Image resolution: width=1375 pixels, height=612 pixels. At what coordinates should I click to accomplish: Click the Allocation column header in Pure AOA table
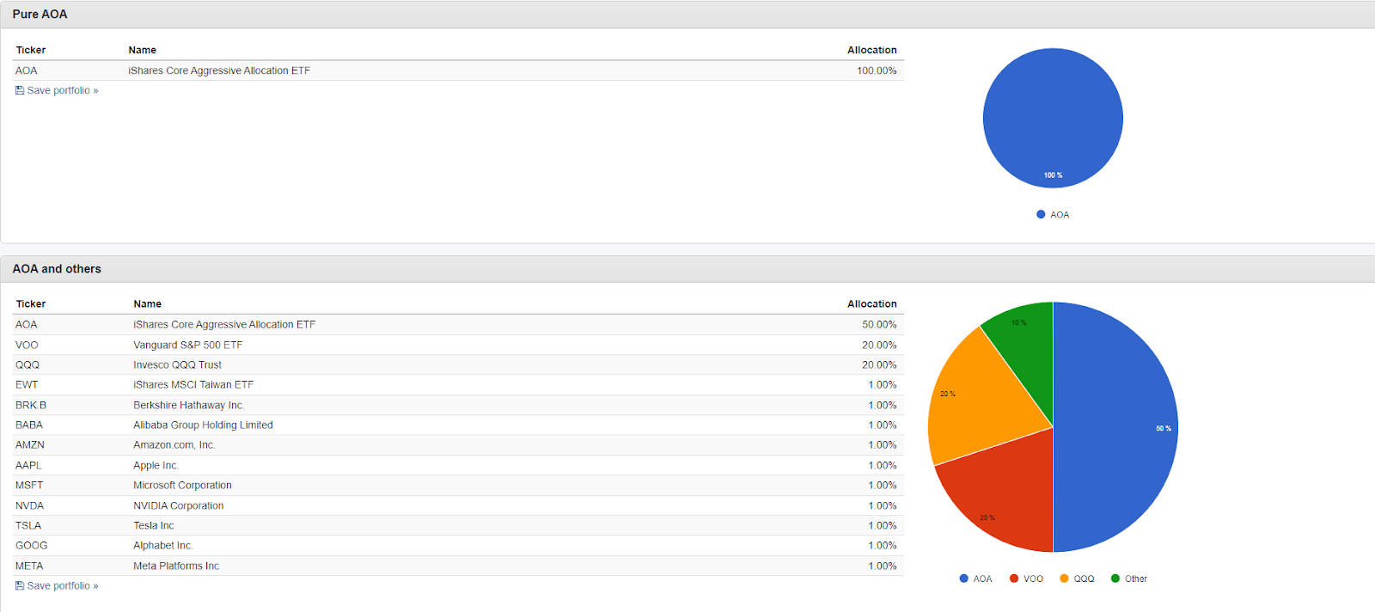click(x=871, y=50)
